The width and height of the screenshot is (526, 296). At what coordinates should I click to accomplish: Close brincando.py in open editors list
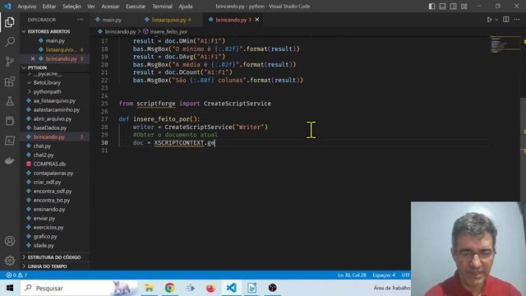(33, 58)
